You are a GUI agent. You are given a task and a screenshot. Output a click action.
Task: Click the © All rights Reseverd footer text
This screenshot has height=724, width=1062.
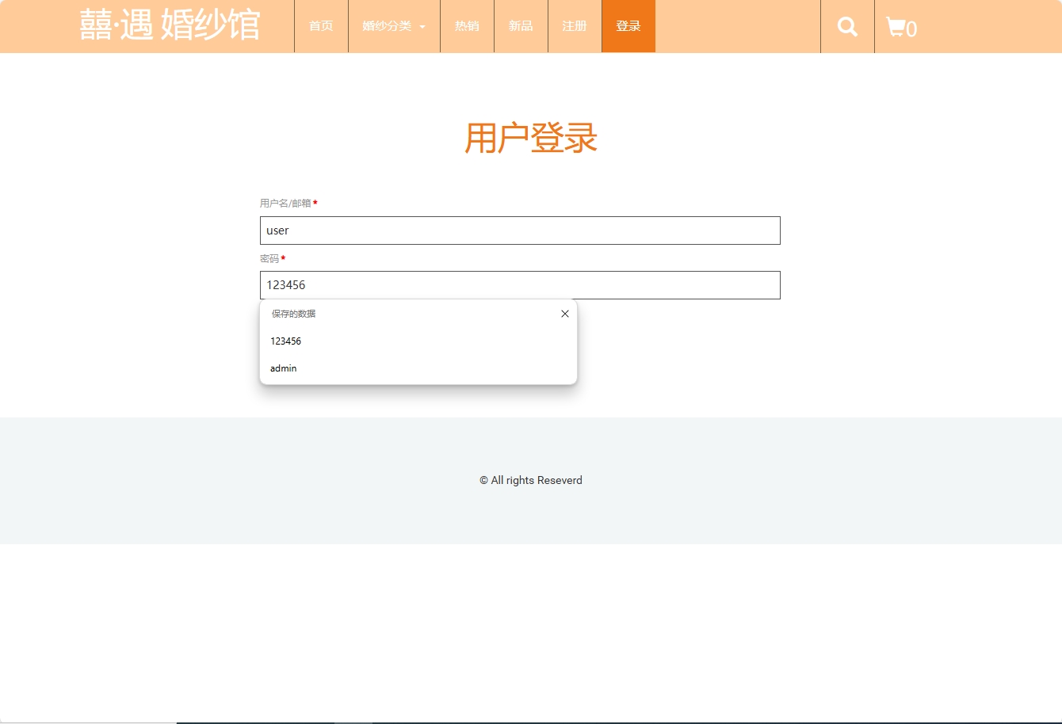point(530,480)
